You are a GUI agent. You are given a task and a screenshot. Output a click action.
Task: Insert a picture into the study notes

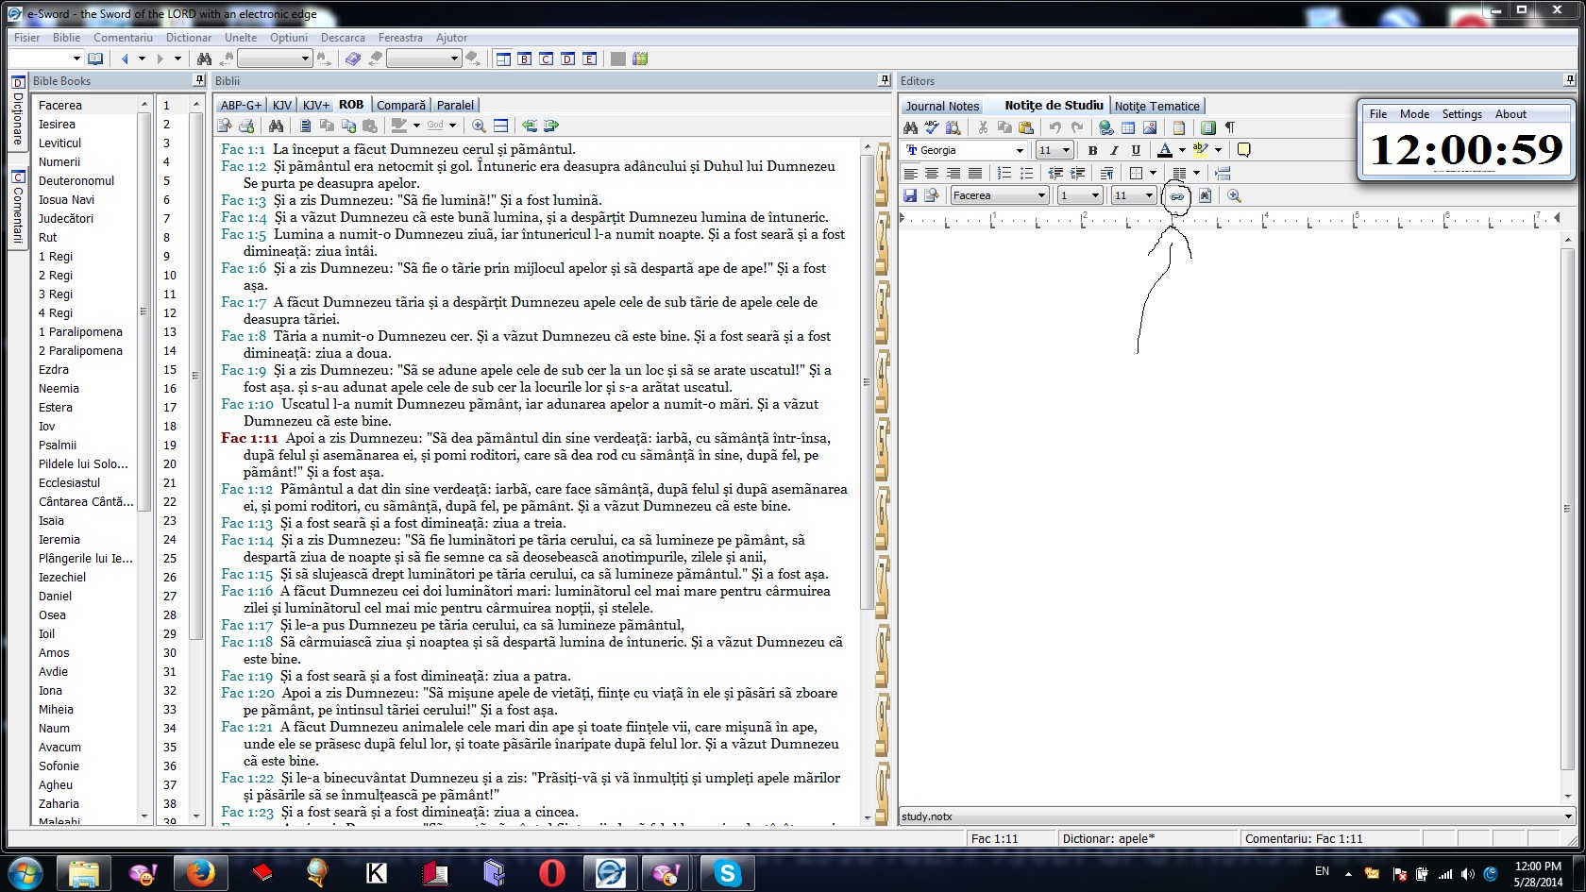(1150, 127)
